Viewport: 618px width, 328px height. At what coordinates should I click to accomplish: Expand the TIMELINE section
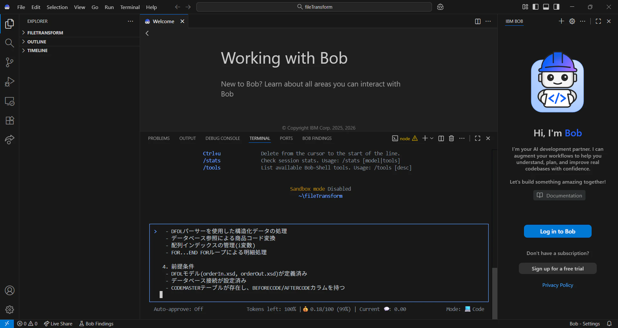pyautogui.click(x=80, y=50)
